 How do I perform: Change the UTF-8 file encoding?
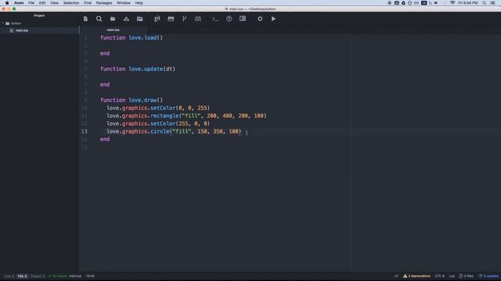440,276
